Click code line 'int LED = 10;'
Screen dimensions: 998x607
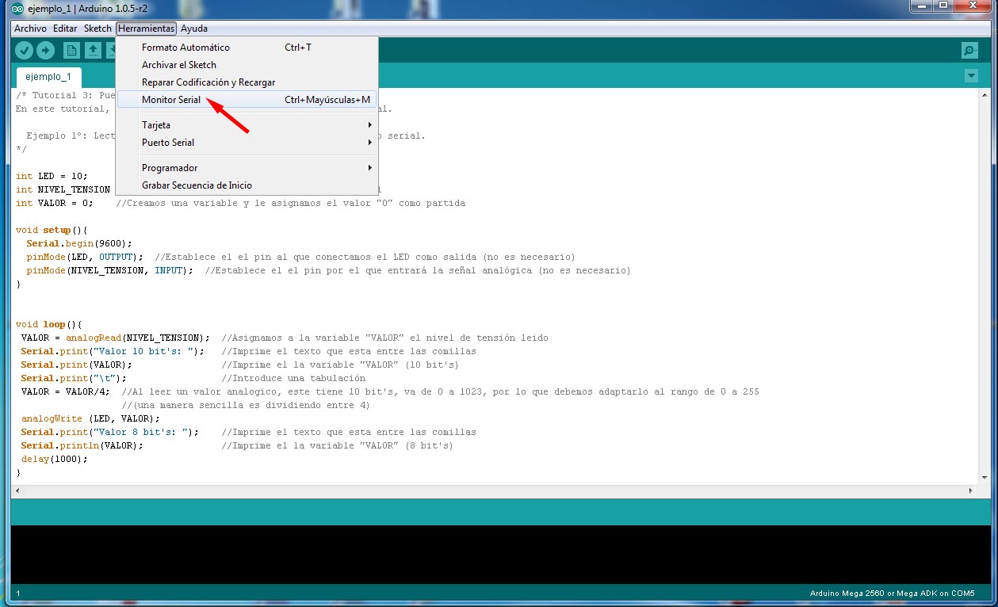tap(52, 176)
